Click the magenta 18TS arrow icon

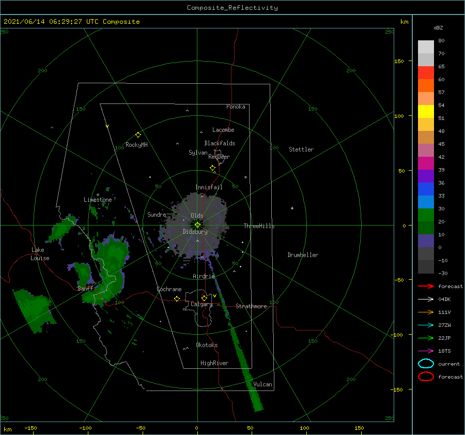[426, 351]
